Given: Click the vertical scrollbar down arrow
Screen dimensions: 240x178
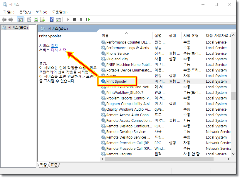Looking at the screenshot, I should (x=234, y=154).
